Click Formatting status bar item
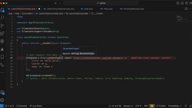 tap(175, 106)
